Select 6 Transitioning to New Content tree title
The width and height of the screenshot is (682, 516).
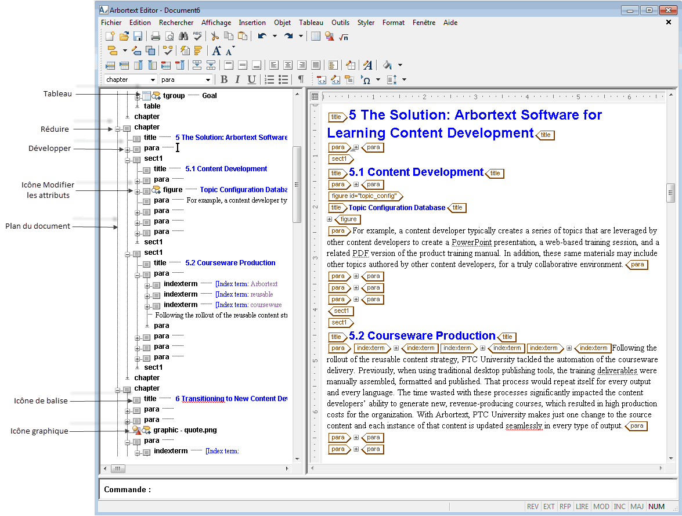tap(232, 399)
